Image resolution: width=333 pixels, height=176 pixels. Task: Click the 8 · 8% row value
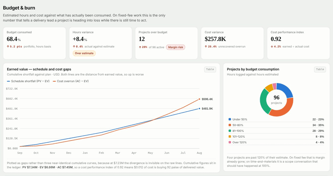point(320,137)
